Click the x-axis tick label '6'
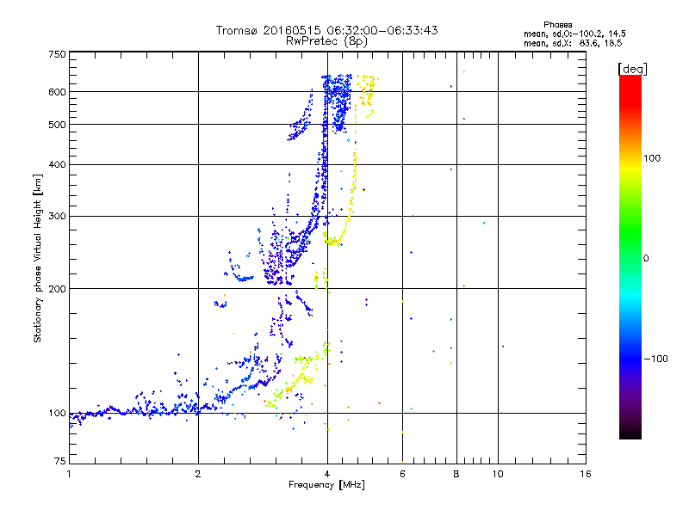Viewport: 689px width, 516px height. 402,474
